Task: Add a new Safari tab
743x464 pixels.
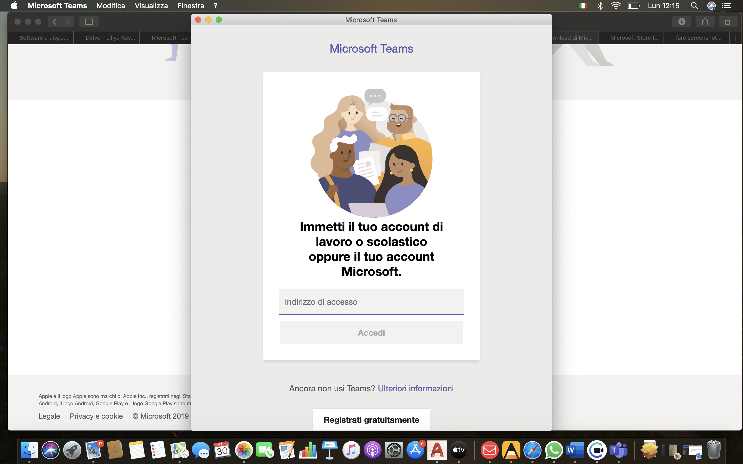Action: [735, 38]
